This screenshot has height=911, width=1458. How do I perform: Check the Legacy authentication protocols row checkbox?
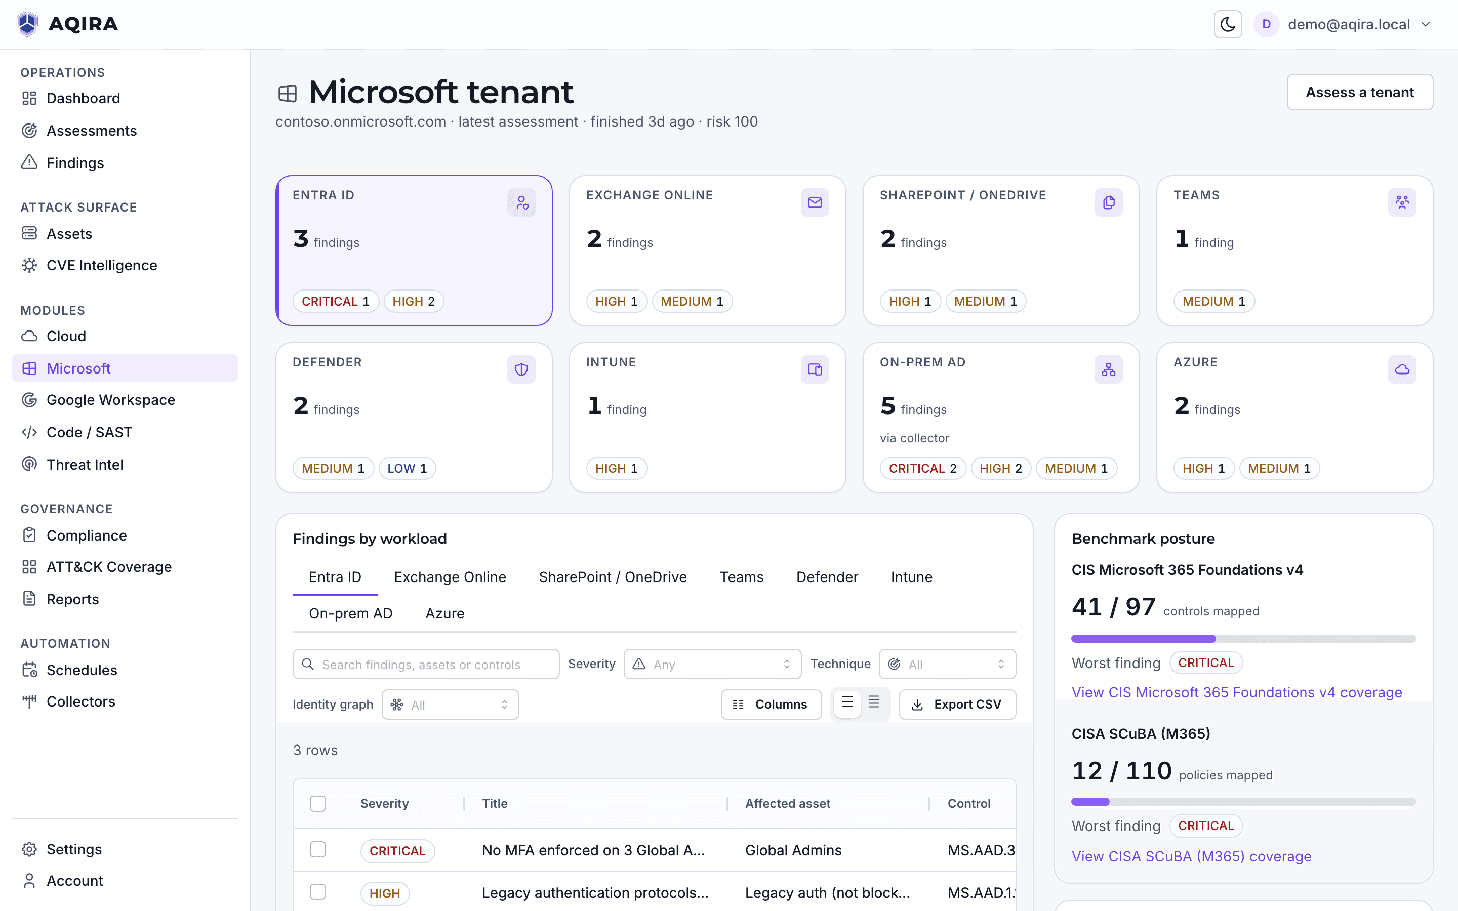(x=317, y=892)
